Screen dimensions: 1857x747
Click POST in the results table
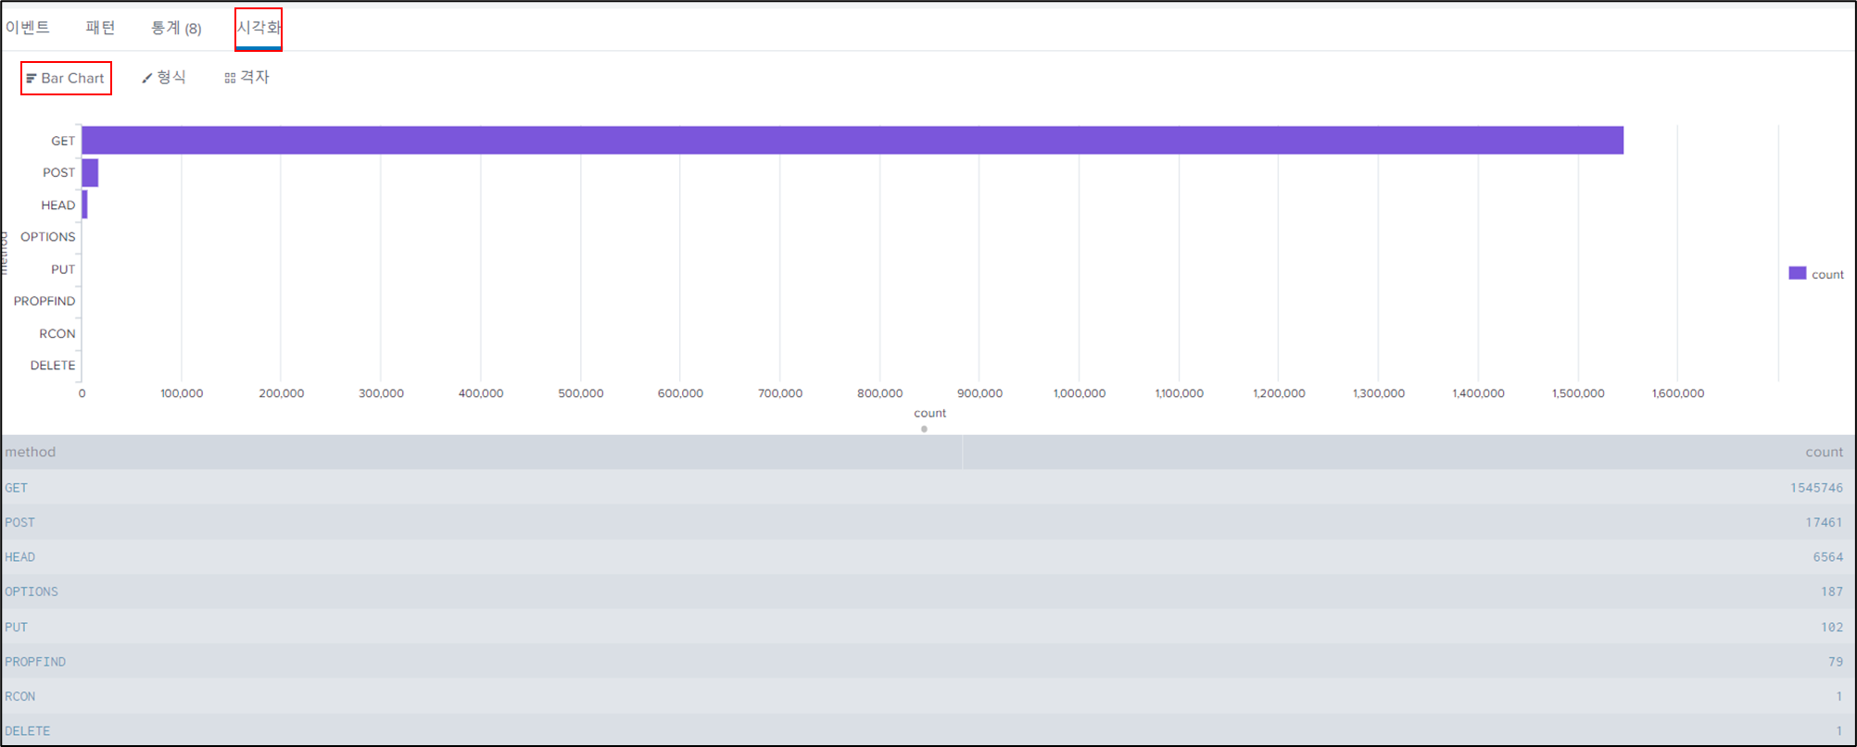[19, 522]
